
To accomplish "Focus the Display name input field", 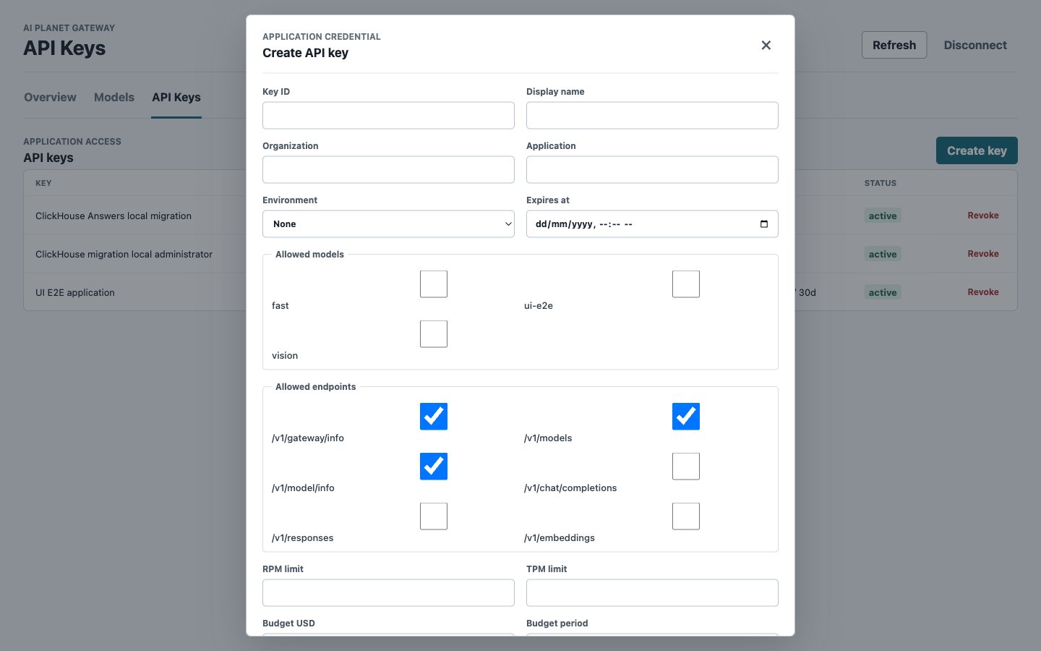I will [x=652, y=116].
